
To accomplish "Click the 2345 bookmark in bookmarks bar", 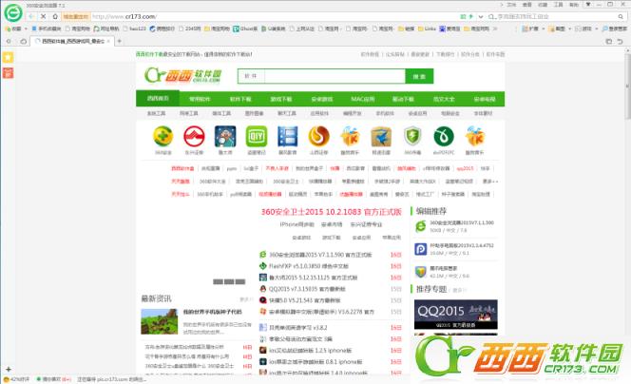I will click(x=190, y=29).
